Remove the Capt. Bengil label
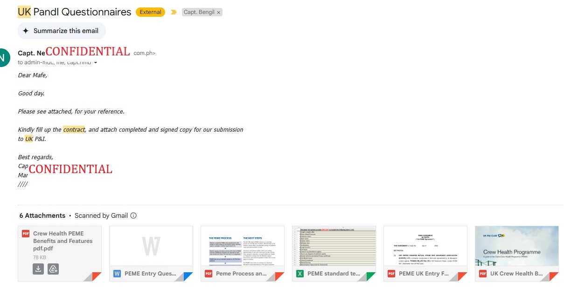The image size is (564, 289). click(218, 13)
